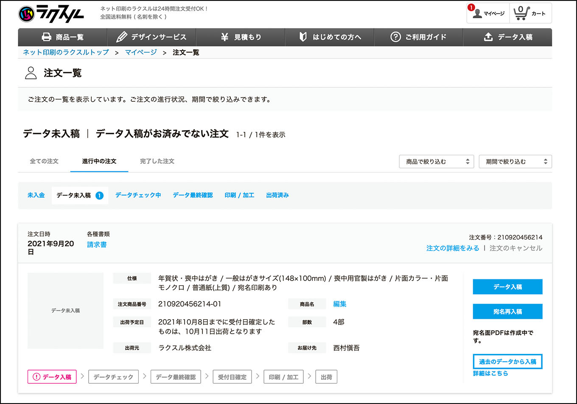Click the 注文番号：210920456214 text

506,237
